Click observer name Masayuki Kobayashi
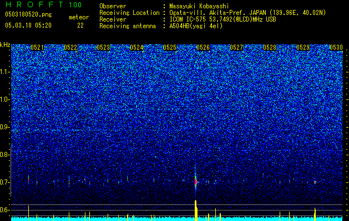The height and width of the screenshot is (221, 349). (x=199, y=6)
